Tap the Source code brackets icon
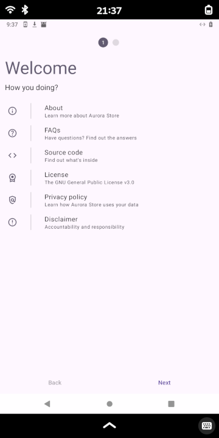Image resolution: width=219 pixels, height=438 pixels. (12, 155)
